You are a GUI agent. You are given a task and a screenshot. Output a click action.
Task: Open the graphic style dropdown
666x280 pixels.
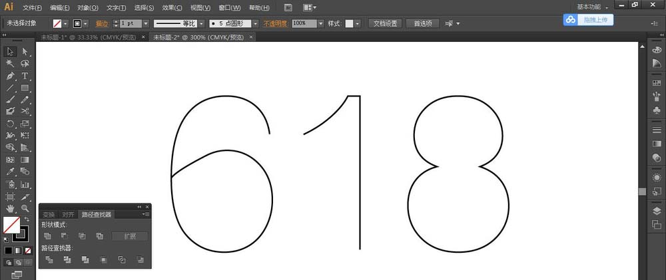[x=357, y=24]
